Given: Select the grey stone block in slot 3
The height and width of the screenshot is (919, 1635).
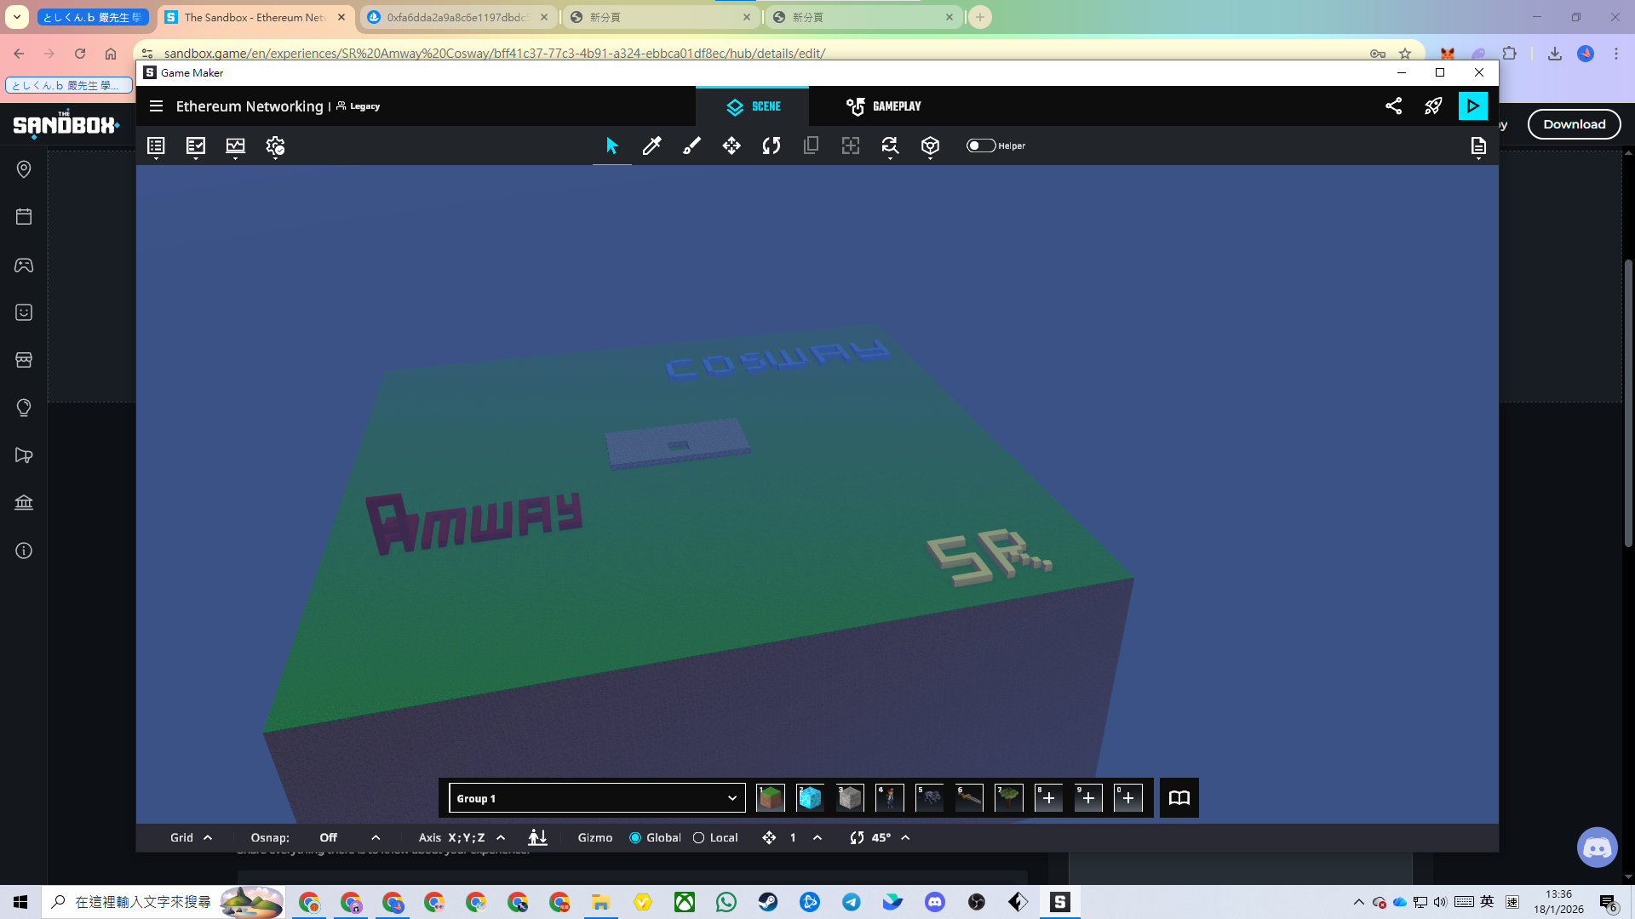Looking at the screenshot, I should [x=850, y=798].
